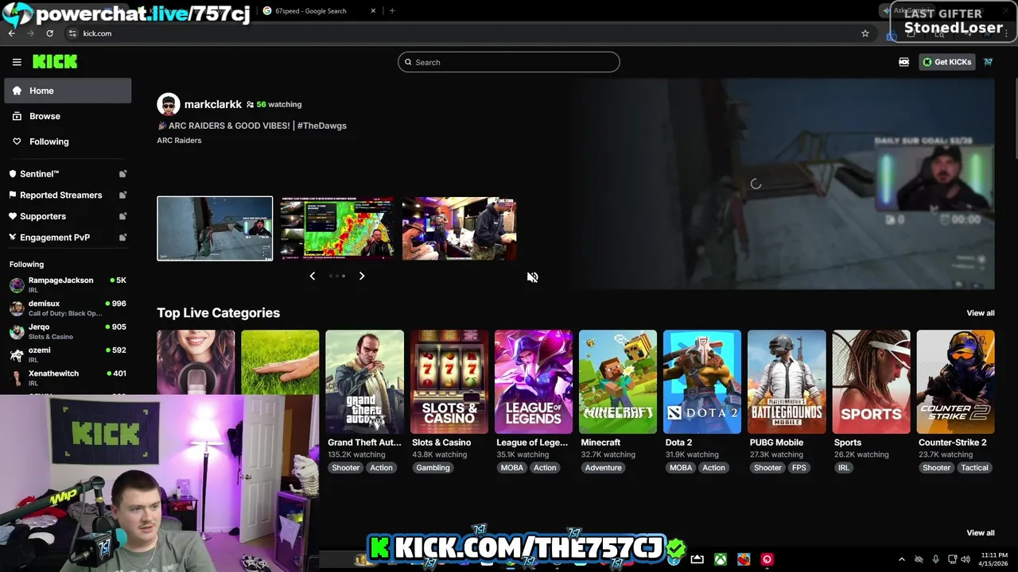The image size is (1018, 572).
Task: Open the taskbar clock showing 11:11 PM
Action: (995, 559)
